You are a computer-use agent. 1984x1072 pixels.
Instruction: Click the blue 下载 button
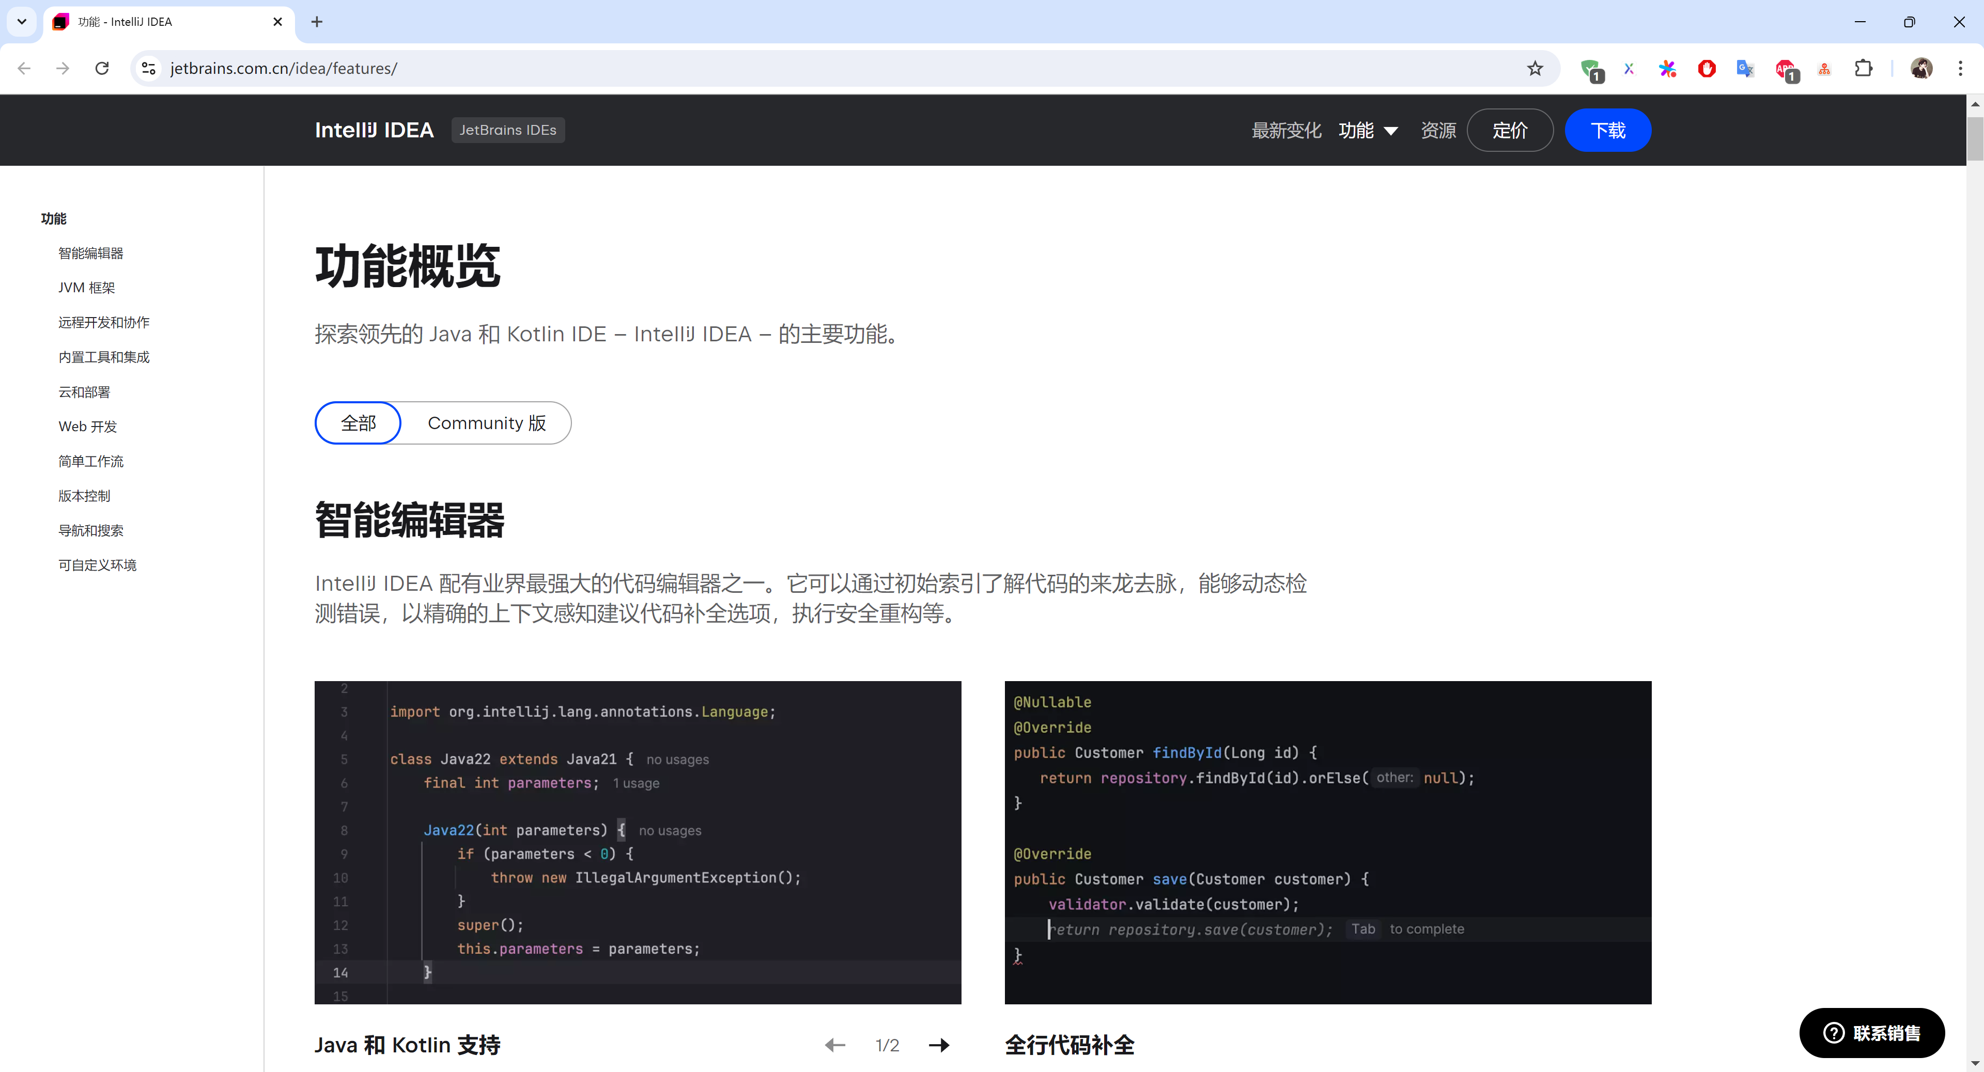[x=1607, y=130]
